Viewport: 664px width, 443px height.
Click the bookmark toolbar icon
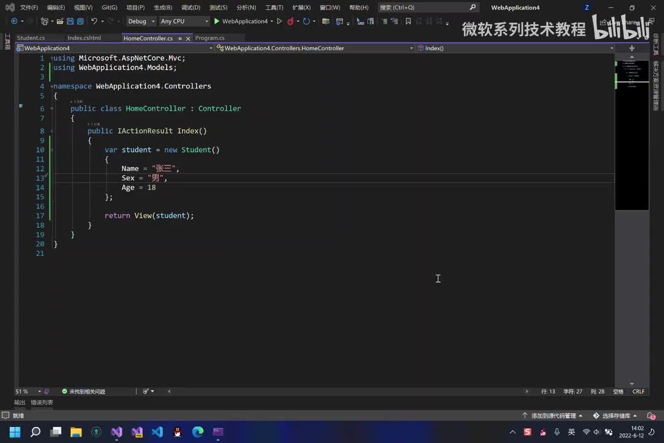point(408,21)
